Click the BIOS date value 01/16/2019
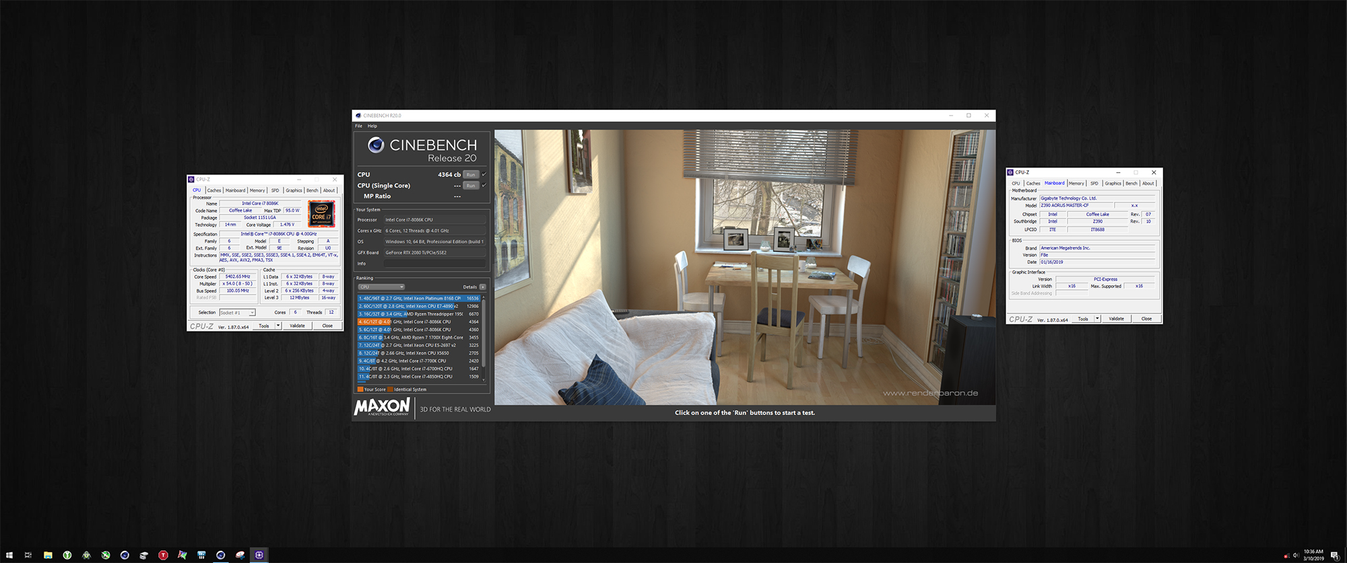Image resolution: width=1347 pixels, height=563 pixels. tap(1097, 262)
